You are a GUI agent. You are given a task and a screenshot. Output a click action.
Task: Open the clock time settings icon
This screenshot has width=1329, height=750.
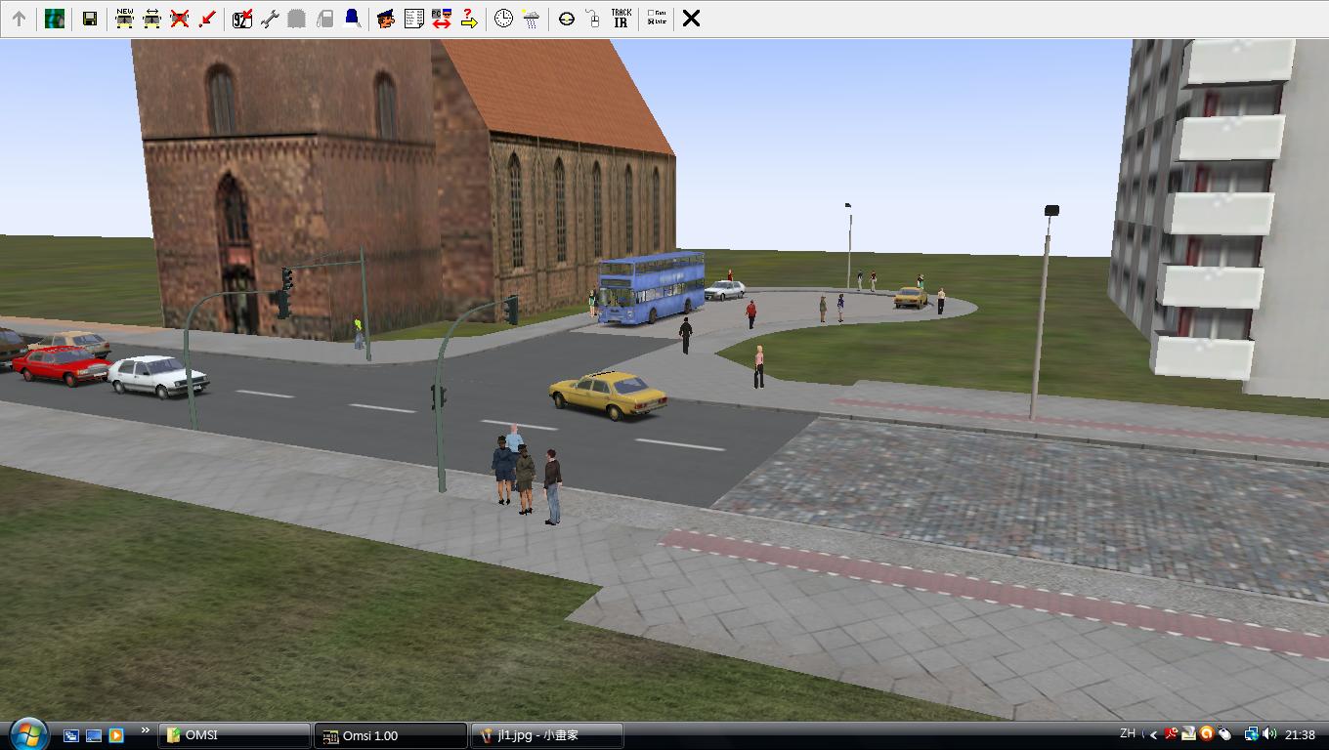click(503, 19)
